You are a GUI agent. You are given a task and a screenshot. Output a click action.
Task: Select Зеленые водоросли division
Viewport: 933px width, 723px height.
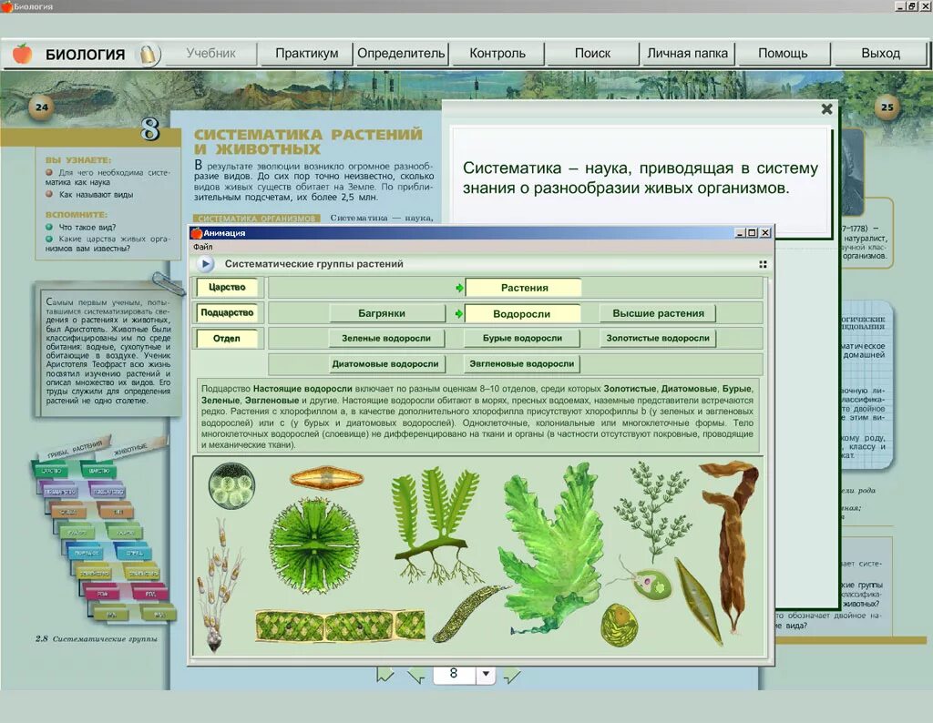tap(386, 339)
